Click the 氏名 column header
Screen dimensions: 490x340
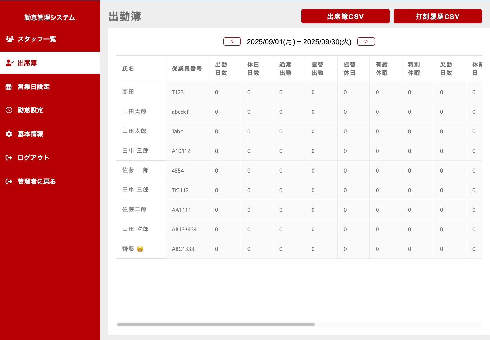point(128,69)
